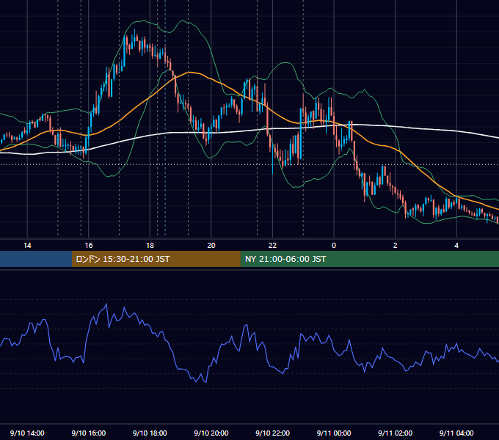
Task: Click the 9/10 14:00 time label
Action: [x=27, y=433]
